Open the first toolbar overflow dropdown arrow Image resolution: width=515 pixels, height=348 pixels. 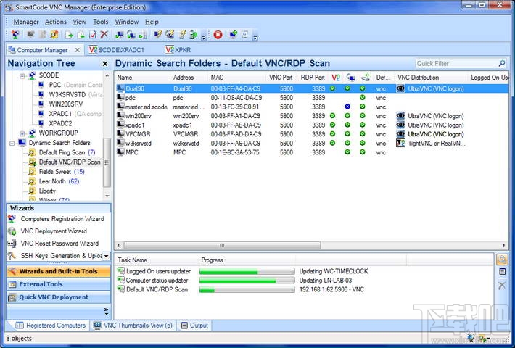click(204, 38)
